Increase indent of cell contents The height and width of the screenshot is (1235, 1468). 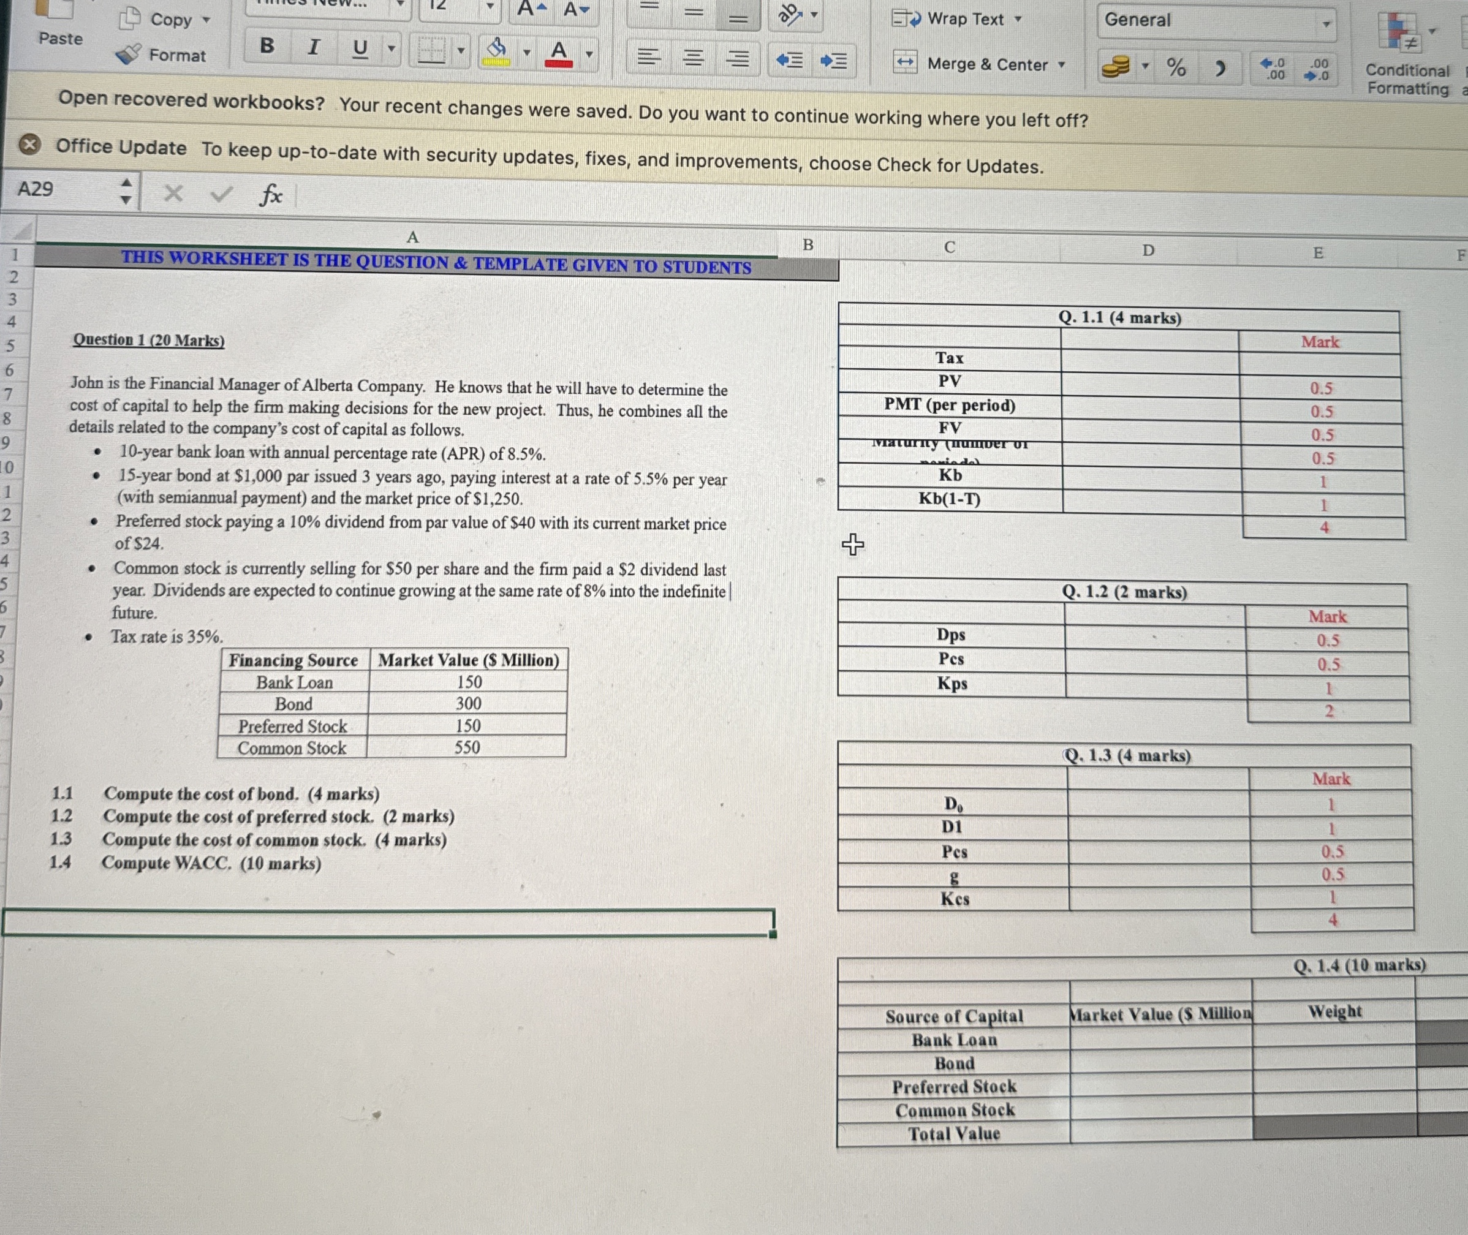coord(833,62)
